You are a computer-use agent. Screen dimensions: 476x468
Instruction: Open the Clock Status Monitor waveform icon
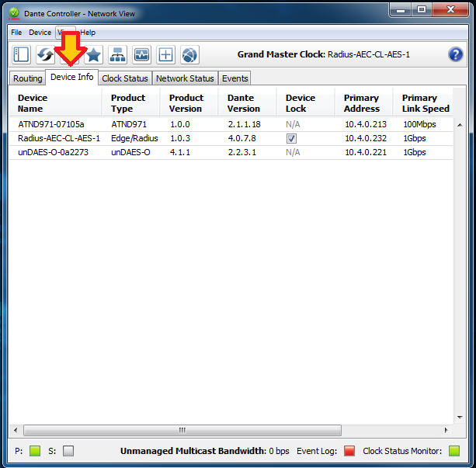(141, 55)
